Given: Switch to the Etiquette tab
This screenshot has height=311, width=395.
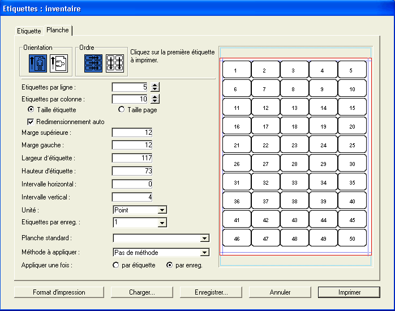Looking at the screenshot, I should tap(29, 31).
